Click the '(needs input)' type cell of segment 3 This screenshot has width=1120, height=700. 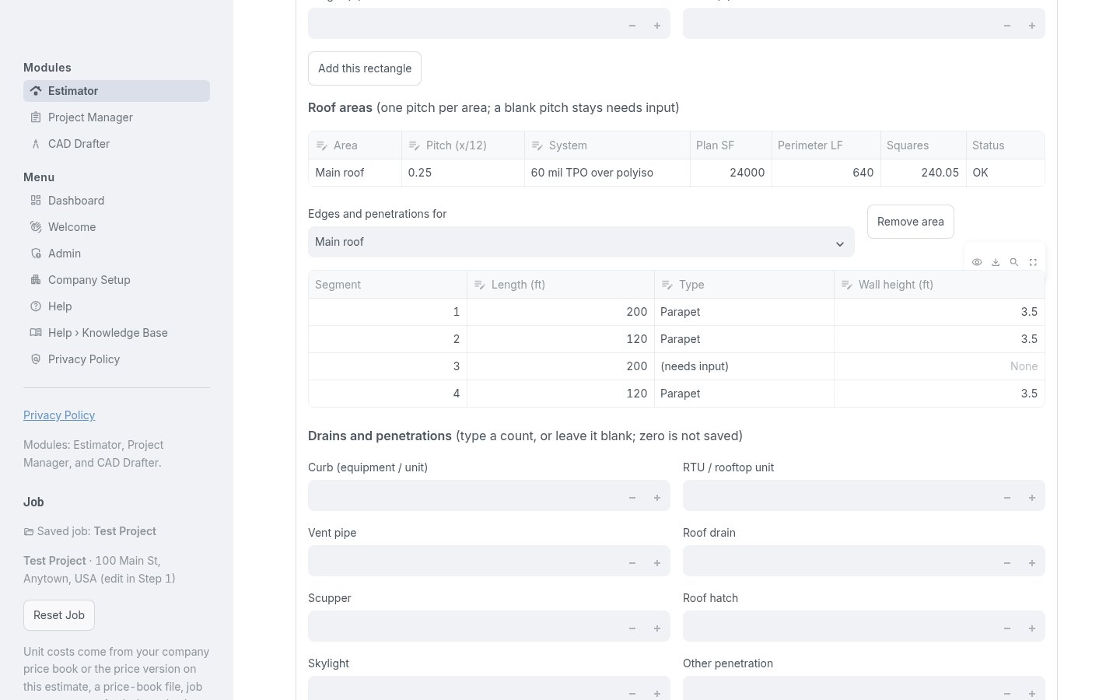click(744, 366)
